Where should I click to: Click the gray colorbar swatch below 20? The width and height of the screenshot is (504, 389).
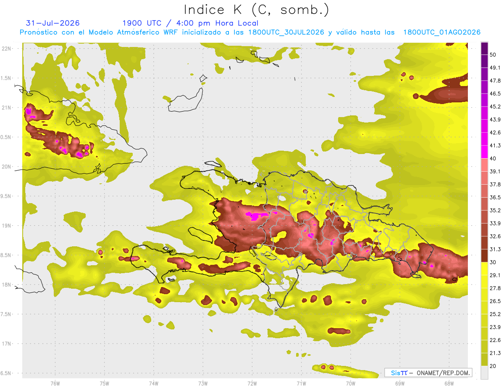(x=484, y=373)
